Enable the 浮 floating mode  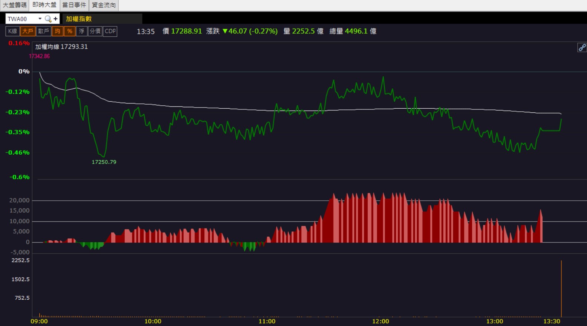click(82, 31)
